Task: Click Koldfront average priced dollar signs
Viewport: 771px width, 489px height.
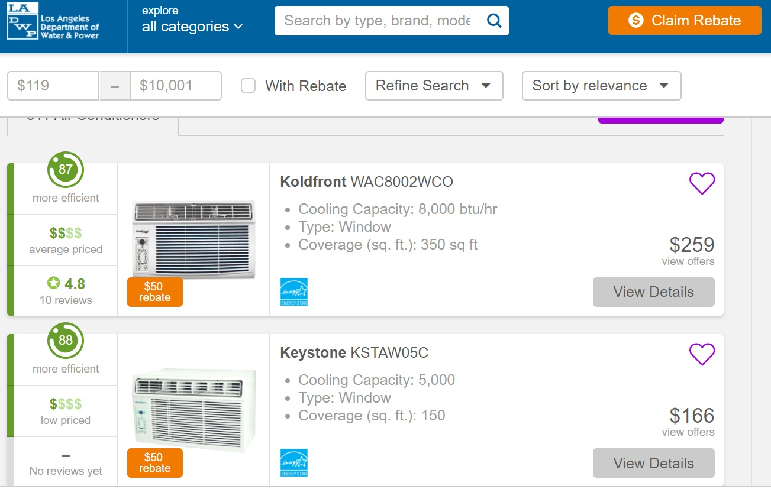Action: [x=66, y=234]
